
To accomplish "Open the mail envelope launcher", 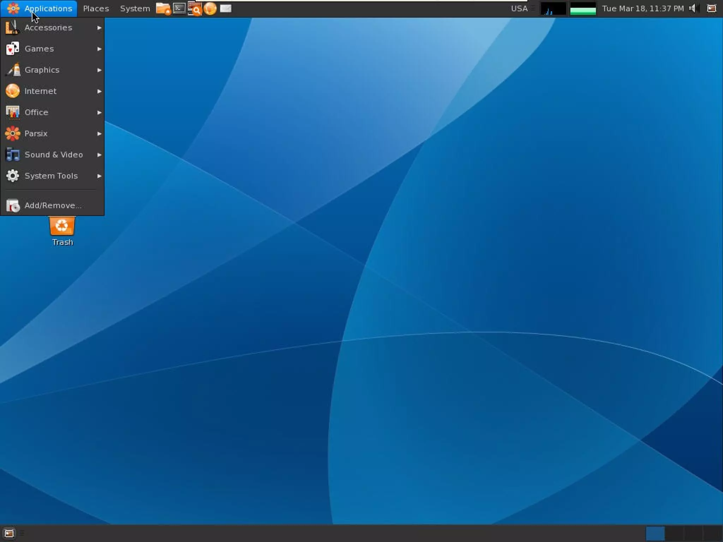I will point(226,8).
